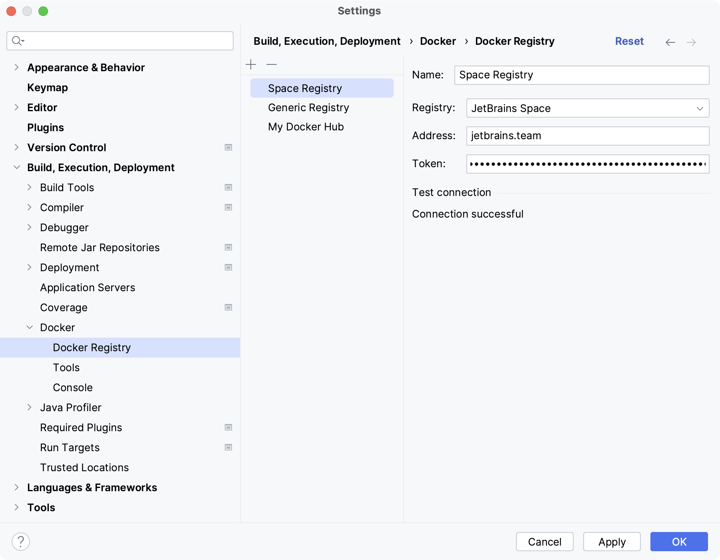Expand the Appearance & Behavior section

tap(16, 67)
